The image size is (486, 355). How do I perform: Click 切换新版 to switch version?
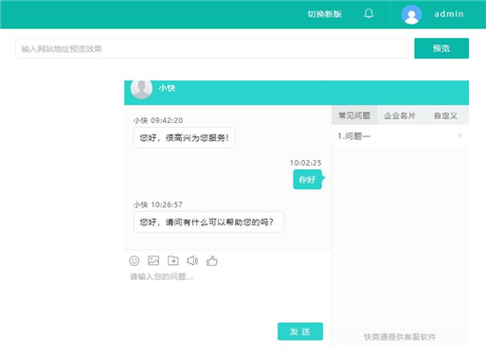[325, 14]
